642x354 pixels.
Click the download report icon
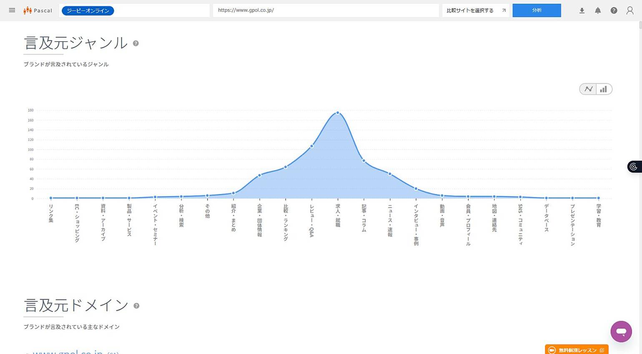point(582,10)
